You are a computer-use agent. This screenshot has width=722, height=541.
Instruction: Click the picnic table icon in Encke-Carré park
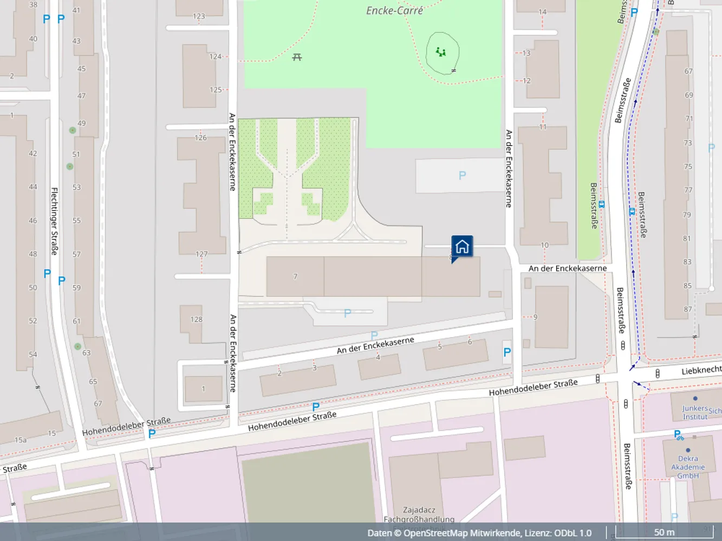point(297,57)
